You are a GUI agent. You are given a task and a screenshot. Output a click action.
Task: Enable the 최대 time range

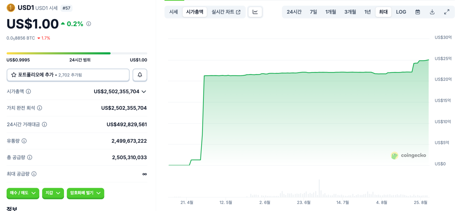[383, 12]
